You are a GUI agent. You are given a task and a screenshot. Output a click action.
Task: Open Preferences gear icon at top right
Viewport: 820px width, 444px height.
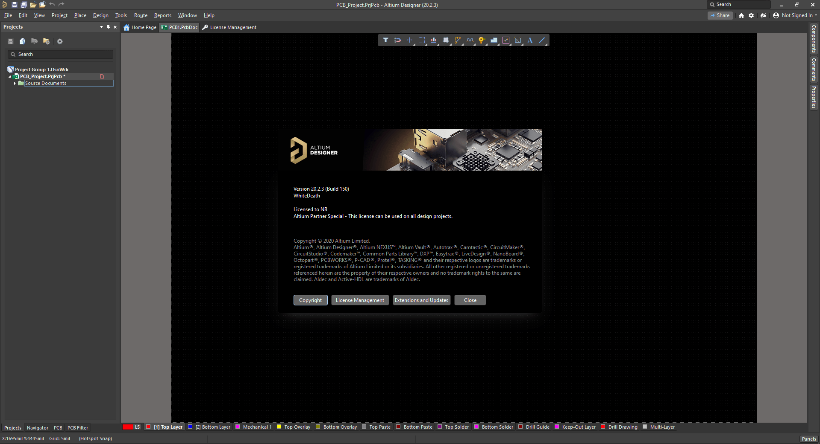pos(751,15)
